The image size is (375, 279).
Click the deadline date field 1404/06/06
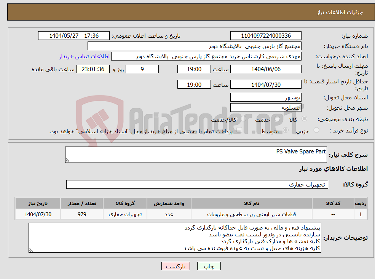(265, 69)
